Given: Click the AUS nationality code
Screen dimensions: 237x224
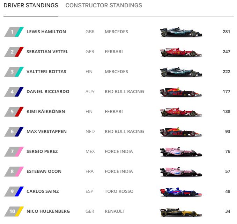Looking at the screenshot, I should (x=90, y=92).
